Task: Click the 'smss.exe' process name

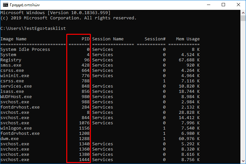Action: (11, 65)
